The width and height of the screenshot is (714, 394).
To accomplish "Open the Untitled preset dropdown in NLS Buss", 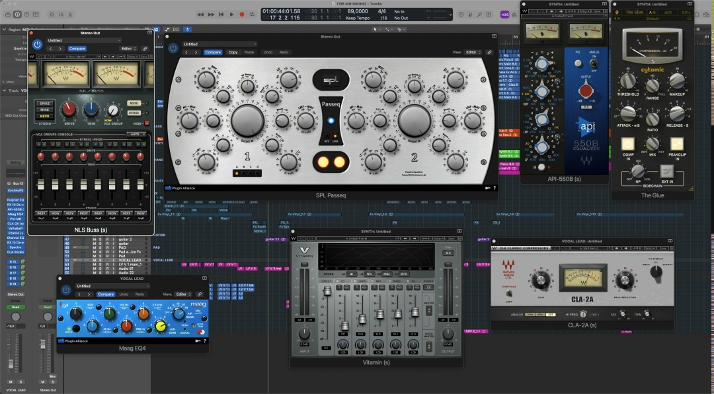I will [83, 40].
